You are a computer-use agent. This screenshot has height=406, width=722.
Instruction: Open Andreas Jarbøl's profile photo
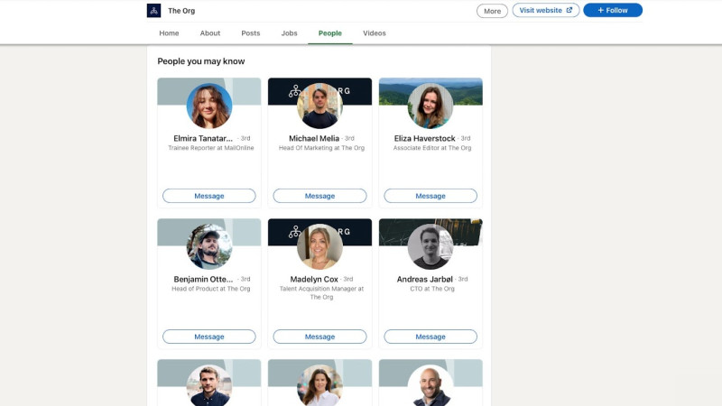point(430,246)
